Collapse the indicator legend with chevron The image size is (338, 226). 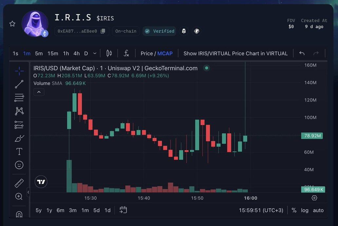(x=39, y=92)
